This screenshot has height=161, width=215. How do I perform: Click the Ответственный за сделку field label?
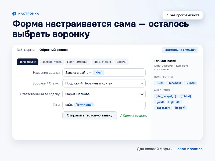point(40,94)
